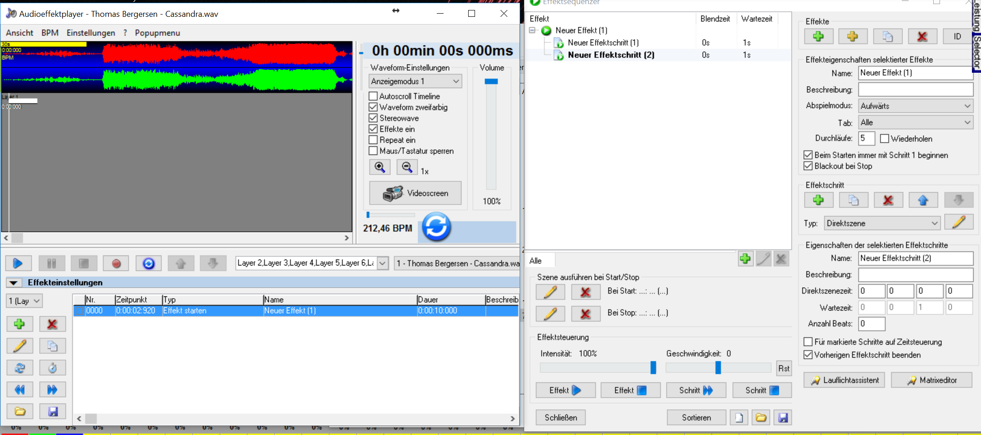Click the blue BPM sync arrows icon
The width and height of the screenshot is (981, 435).
[x=436, y=227]
